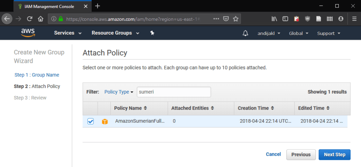361x167 pixels.
Task: Open the Policy Type filter dropdown
Action: point(119,92)
